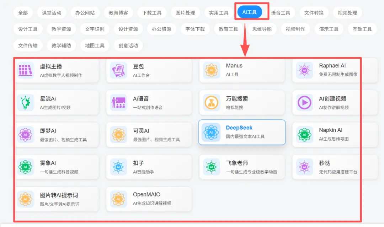This screenshot has width=384, height=227.
Task: Click the text AI虚拟数字人视频制作
Action: pyautogui.click(x=61, y=75)
